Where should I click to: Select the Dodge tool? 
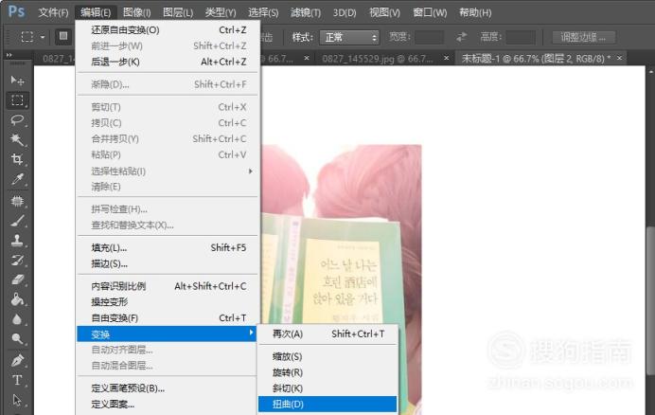17,338
